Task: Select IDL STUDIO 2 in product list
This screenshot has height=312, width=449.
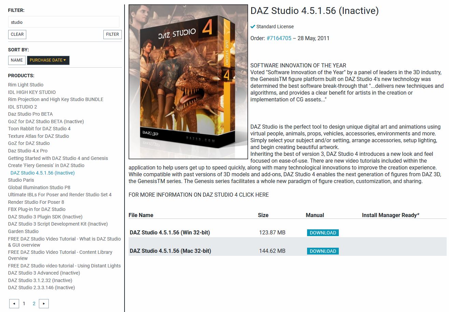Action: [23, 107]
